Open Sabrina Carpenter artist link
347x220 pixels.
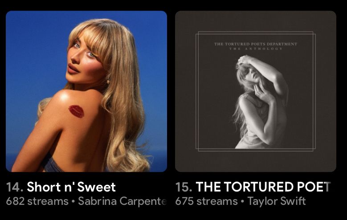tap(122, 201)
